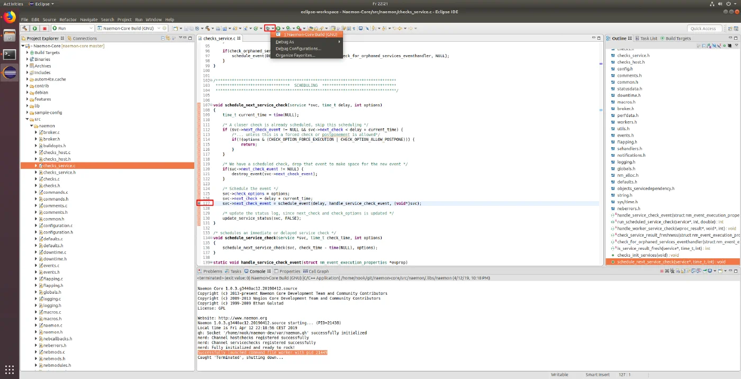Click the Quick Access search field
Viewport: 741px width, 379px height.
704,28
